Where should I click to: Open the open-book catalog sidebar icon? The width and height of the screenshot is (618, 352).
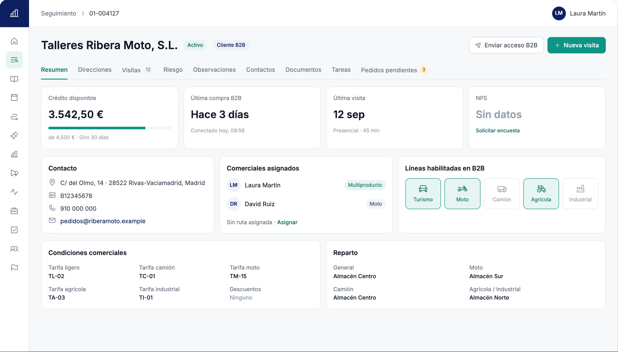point(14,79)
